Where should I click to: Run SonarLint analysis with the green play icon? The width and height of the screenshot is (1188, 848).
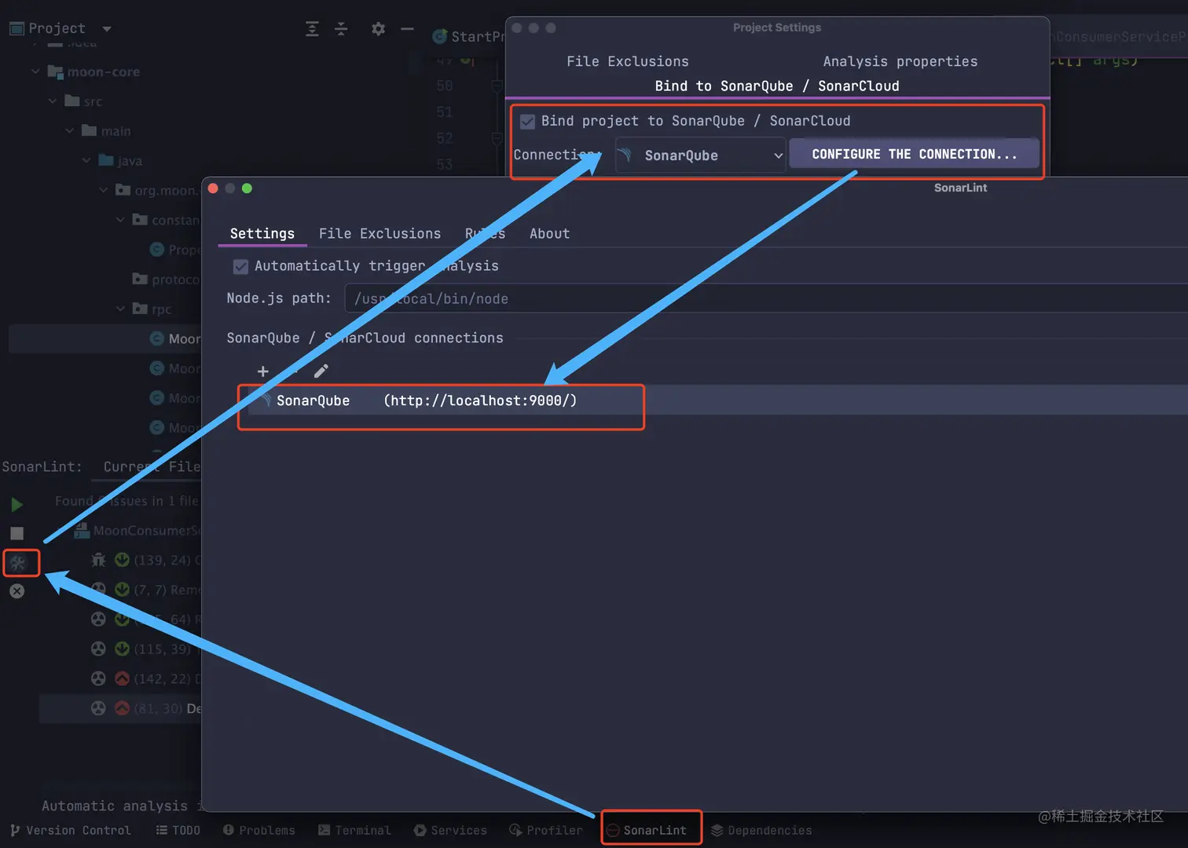16,504
